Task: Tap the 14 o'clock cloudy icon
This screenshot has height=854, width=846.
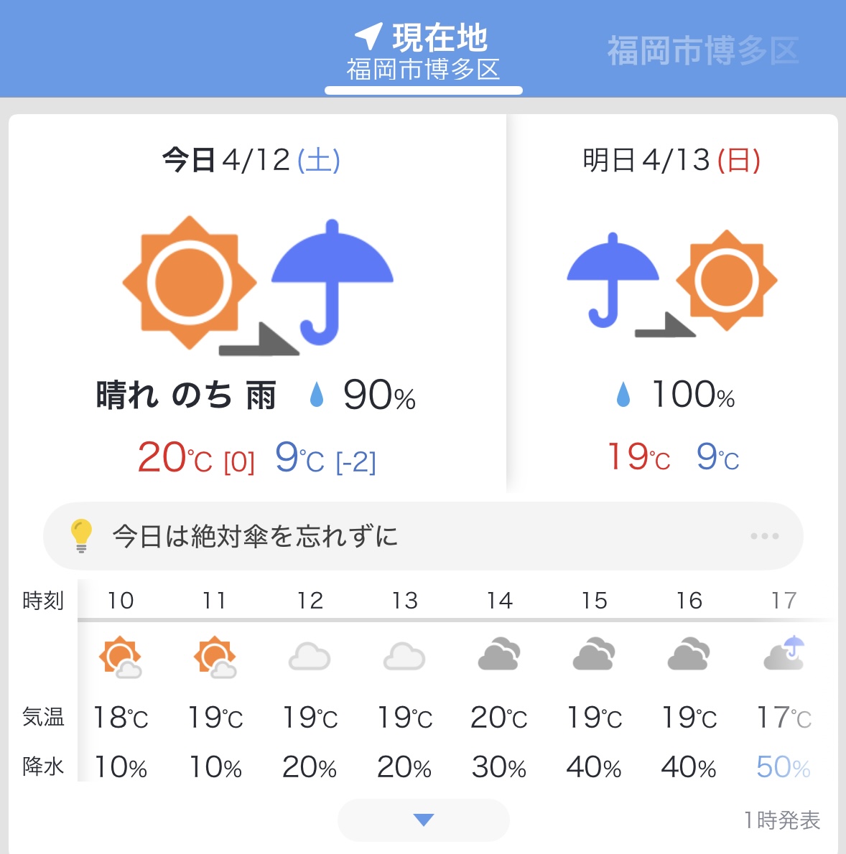Action: point(499,654)
